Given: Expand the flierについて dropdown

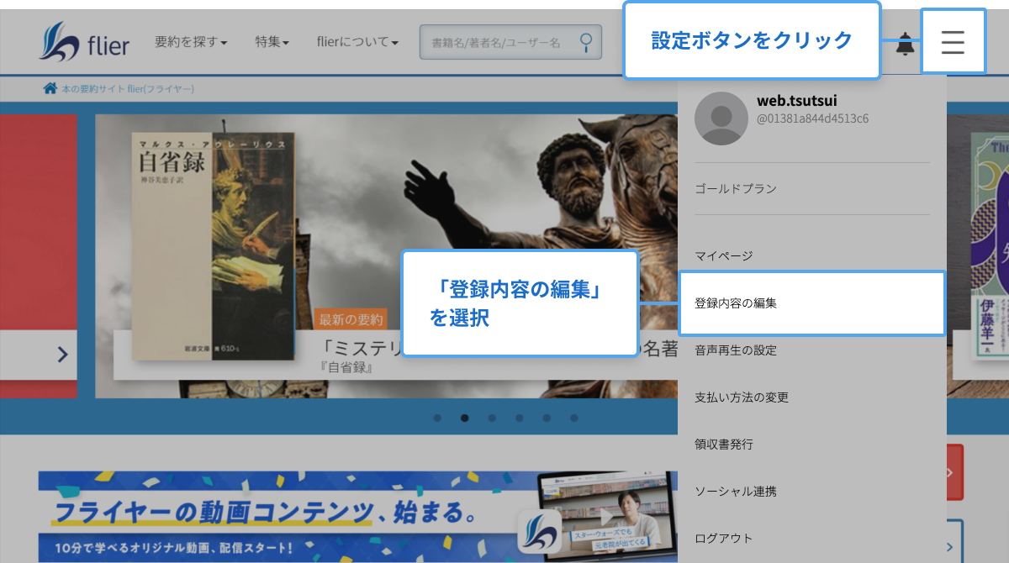Looking at the screenshot, I should pyautogui.click(x=357, y=42).
